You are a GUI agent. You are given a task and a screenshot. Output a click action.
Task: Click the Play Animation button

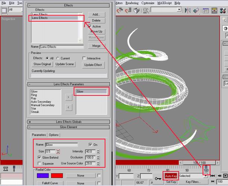click(x=225, y=176)
